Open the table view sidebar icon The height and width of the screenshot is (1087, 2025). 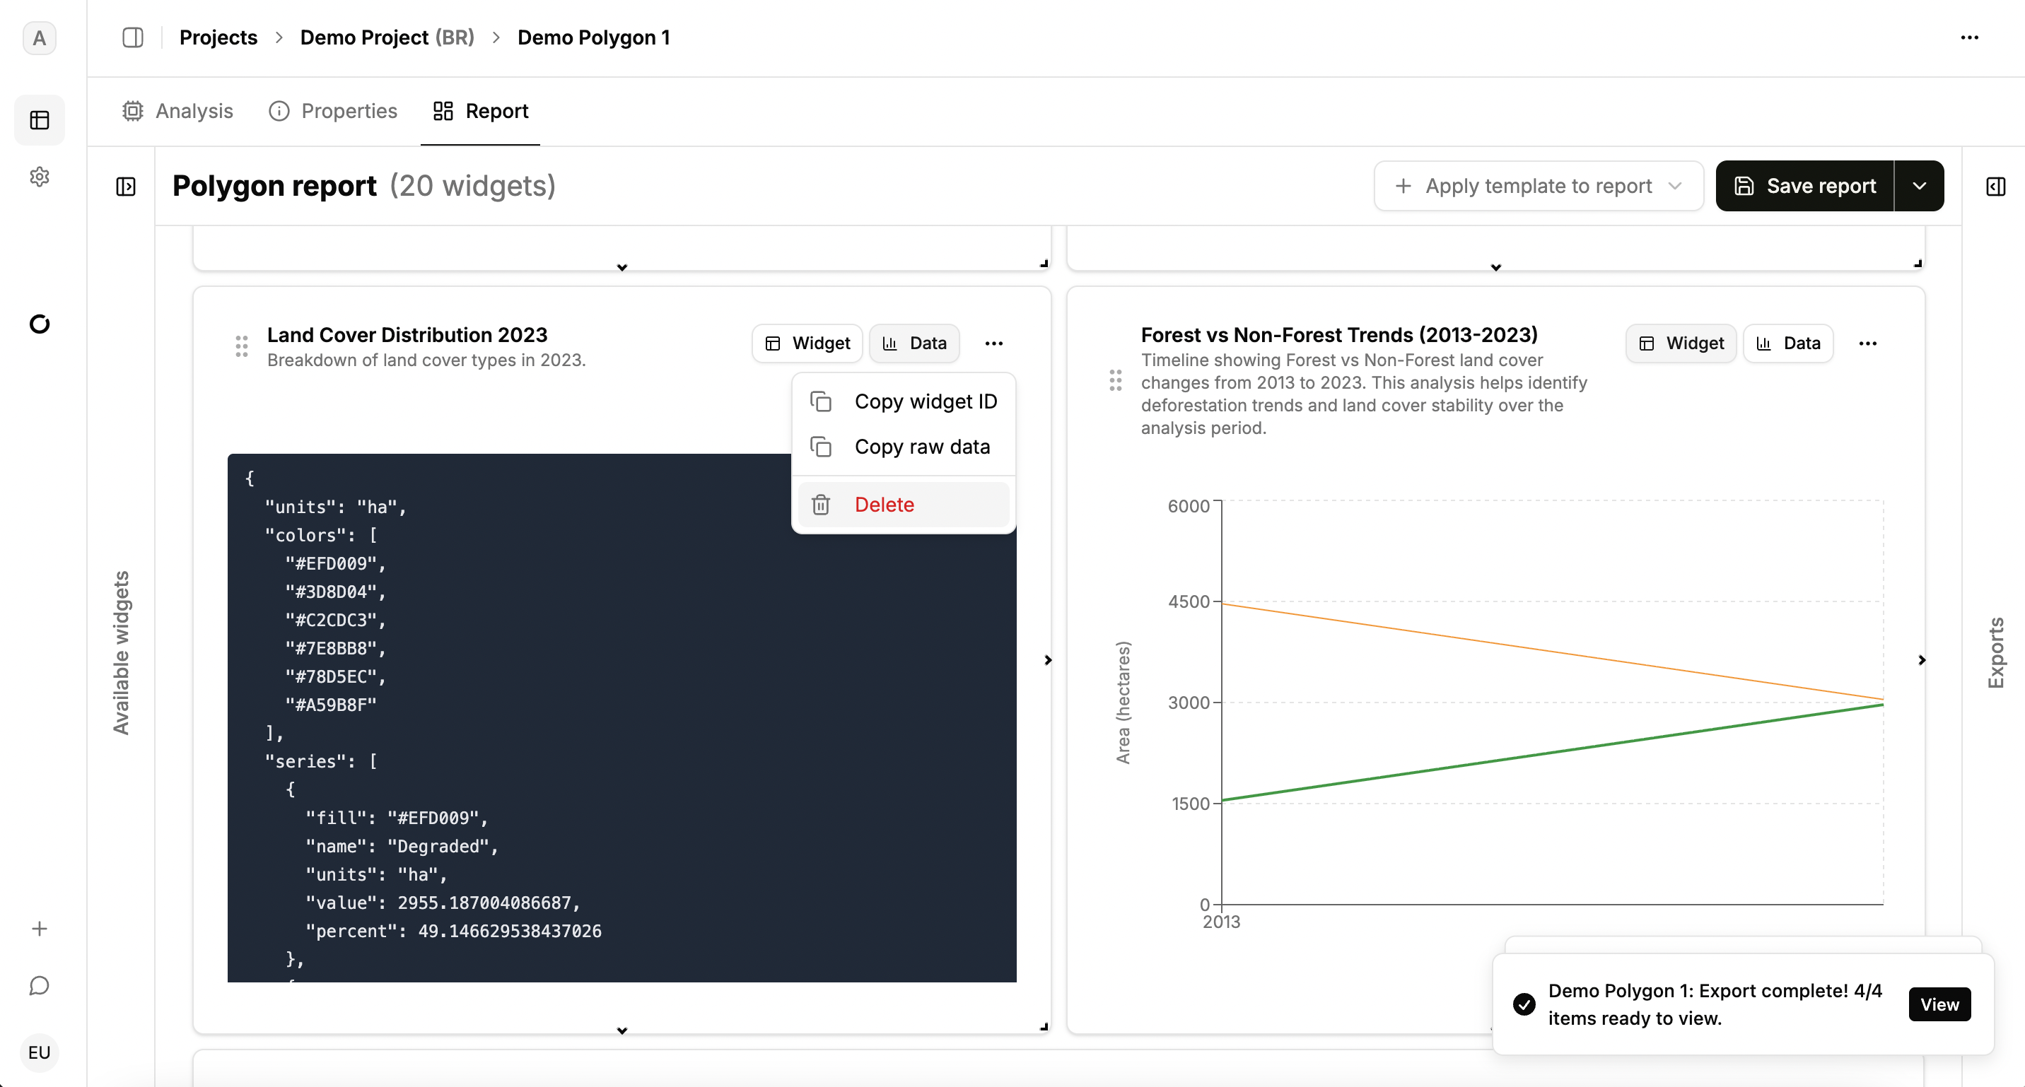click(x=40, y=119)
